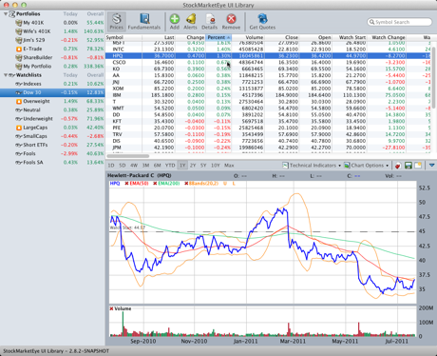Sort table by Close column header
This screenshot has width=437, height=356.
[x=281, y=37]
